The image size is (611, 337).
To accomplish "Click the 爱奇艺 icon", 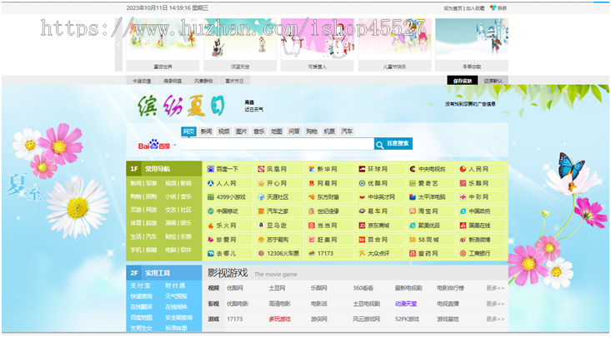I will tap(413, 183).
